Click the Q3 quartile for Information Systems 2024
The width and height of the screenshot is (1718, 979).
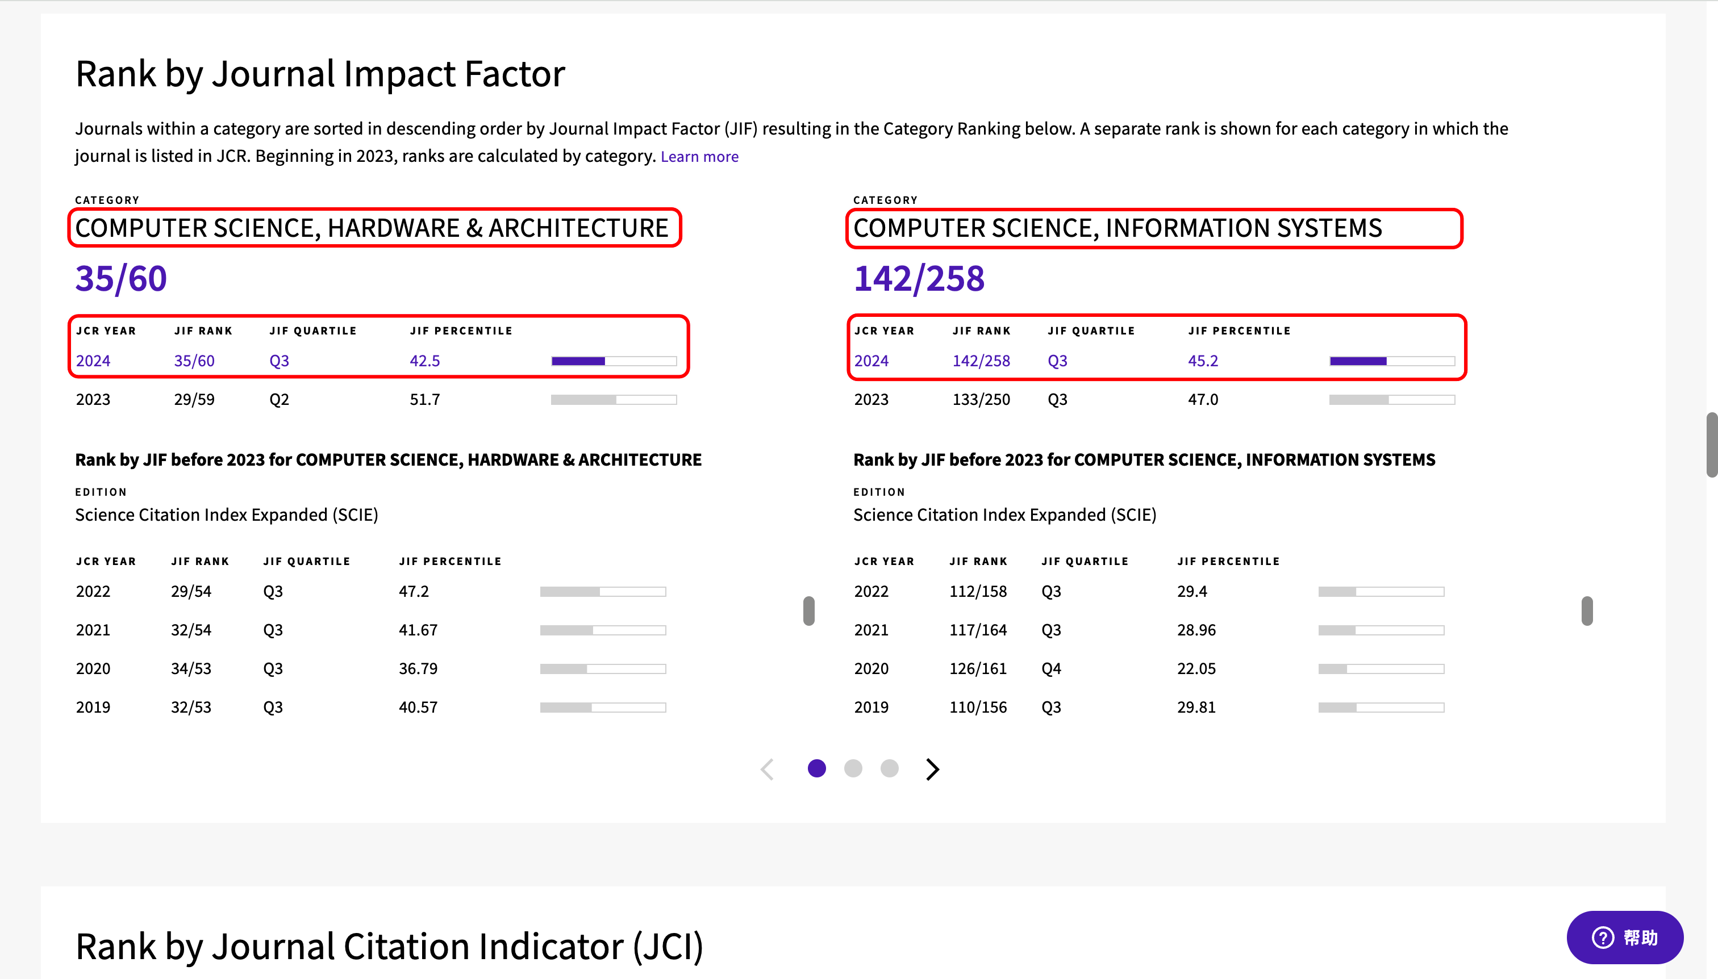point(1057,361)
